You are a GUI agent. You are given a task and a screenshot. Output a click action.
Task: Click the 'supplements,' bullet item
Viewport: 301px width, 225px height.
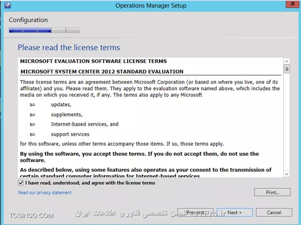coord(67,114)
